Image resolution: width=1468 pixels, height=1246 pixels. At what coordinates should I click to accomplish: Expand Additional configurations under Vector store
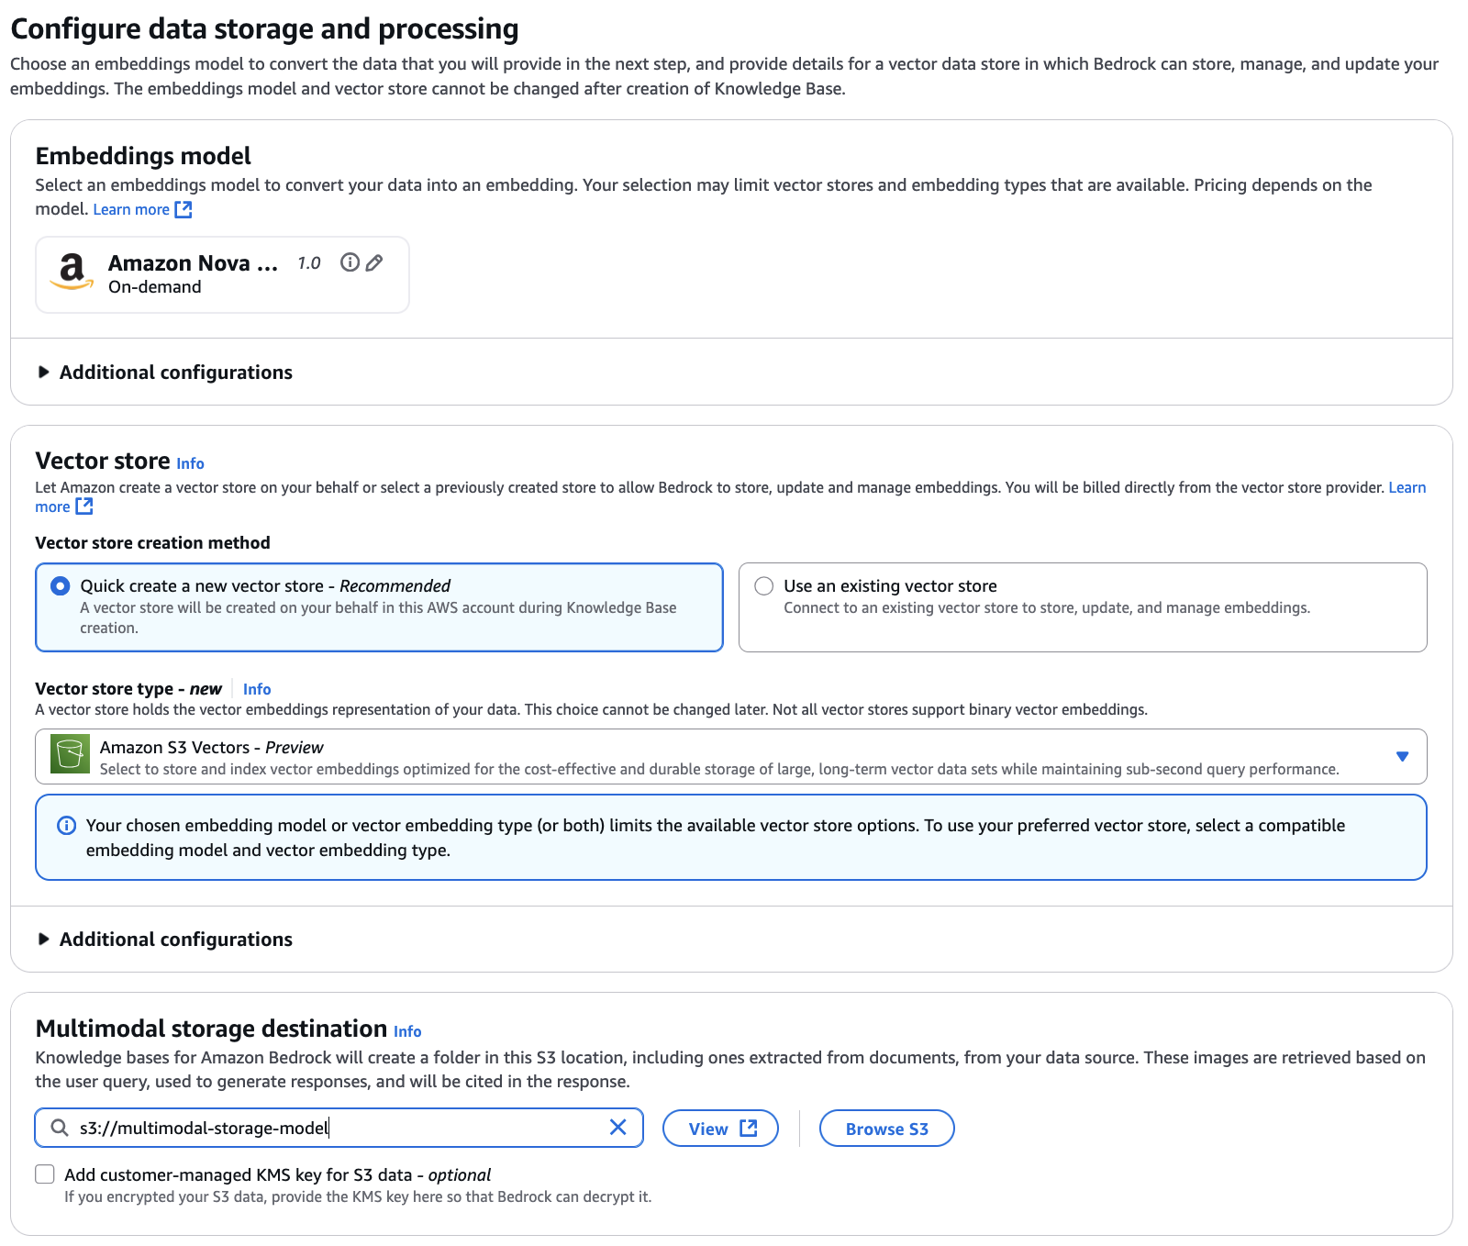[43, 940]
